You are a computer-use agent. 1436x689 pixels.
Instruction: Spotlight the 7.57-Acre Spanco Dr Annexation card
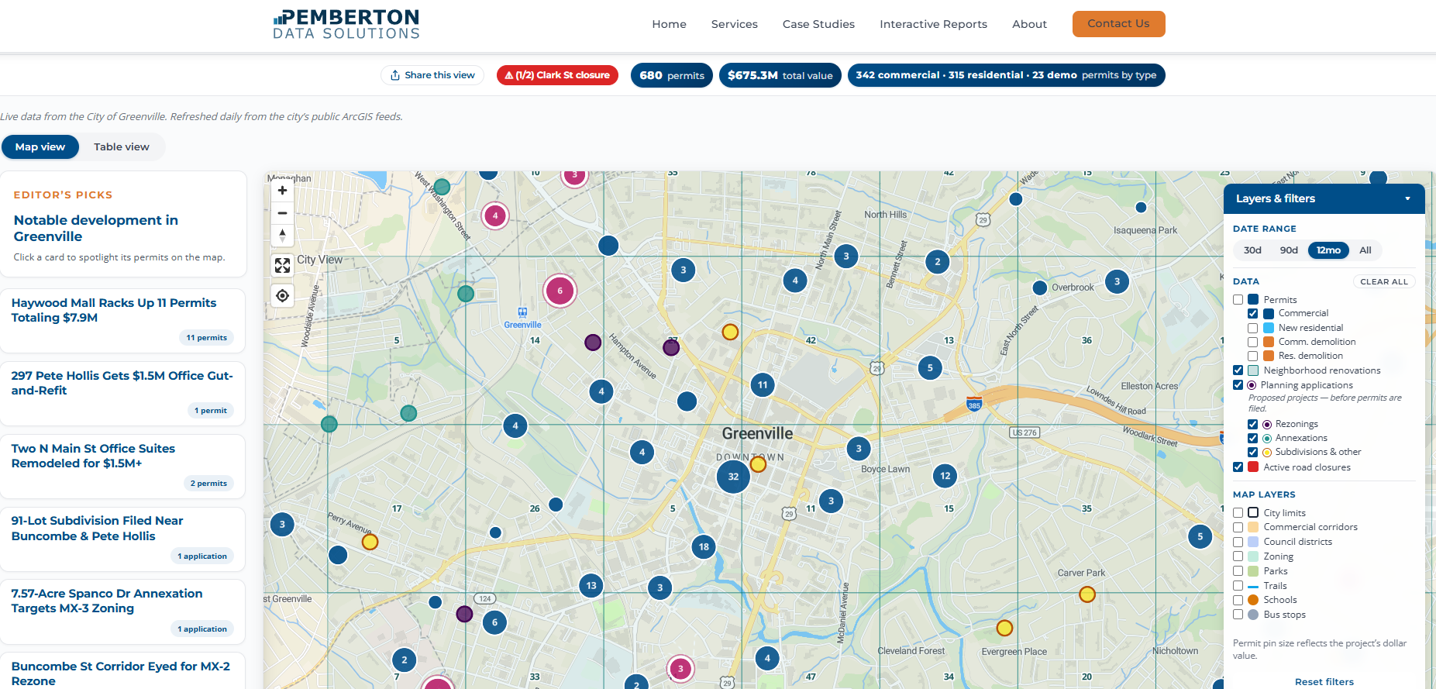[122, 611]
